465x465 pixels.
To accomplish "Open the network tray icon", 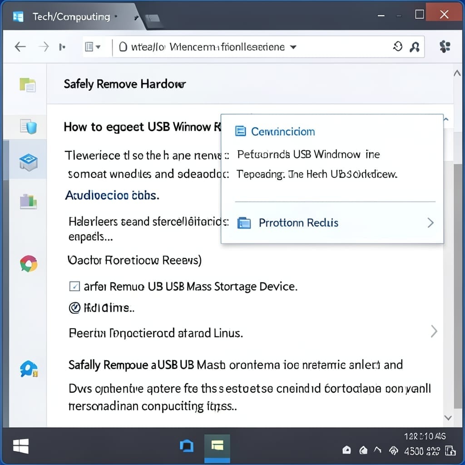I will tap(394, 451).
